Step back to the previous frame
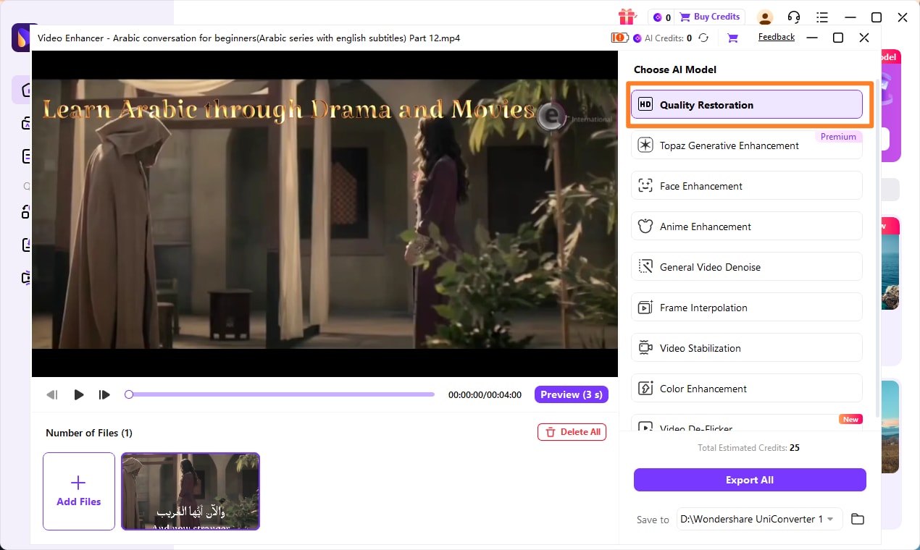The image size is (920, 550). [x=52, y=395]
